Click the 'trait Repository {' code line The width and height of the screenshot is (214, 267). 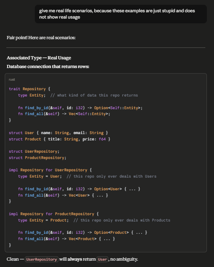[29, 89]
